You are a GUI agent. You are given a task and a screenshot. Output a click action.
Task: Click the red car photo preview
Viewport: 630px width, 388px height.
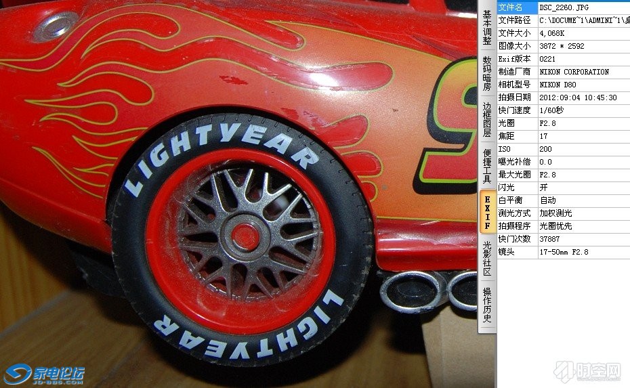[x=238, y=194]
